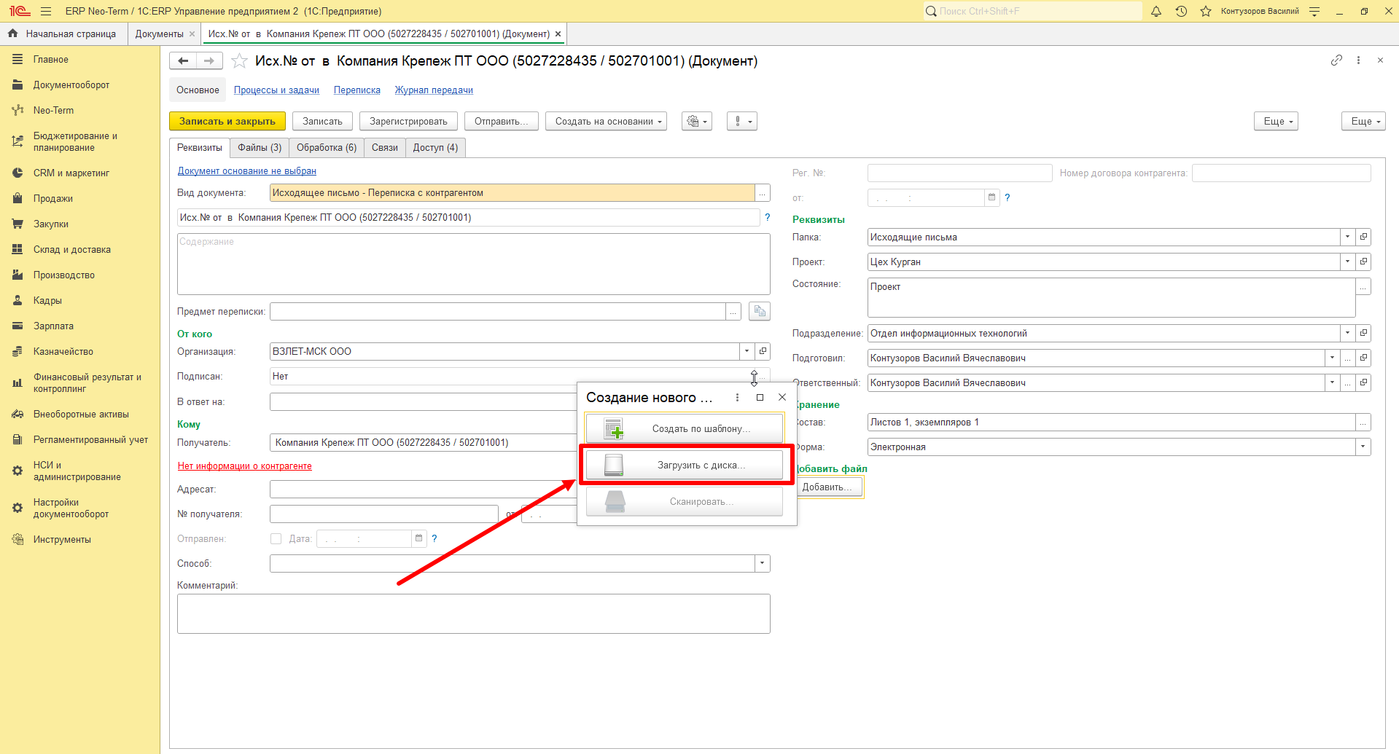Add document to favorites star
The image size is (1399, 754).
point(239,61)
